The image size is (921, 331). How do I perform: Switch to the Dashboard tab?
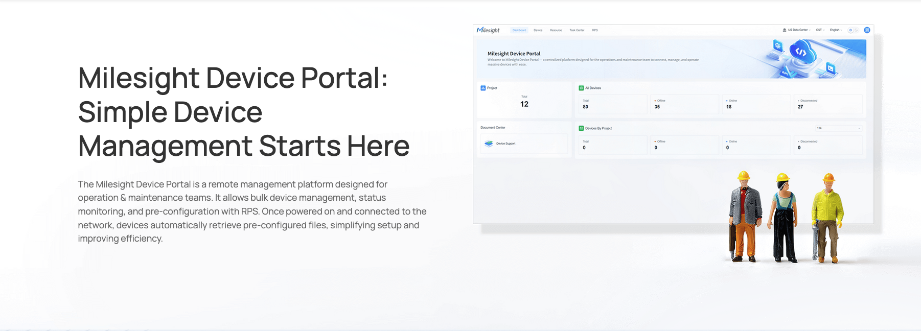tap(519, 30)
